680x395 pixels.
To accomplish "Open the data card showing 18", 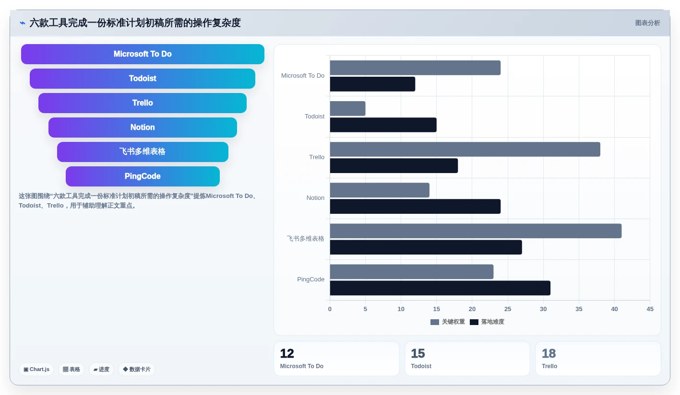I will click(x=598, y=359).
